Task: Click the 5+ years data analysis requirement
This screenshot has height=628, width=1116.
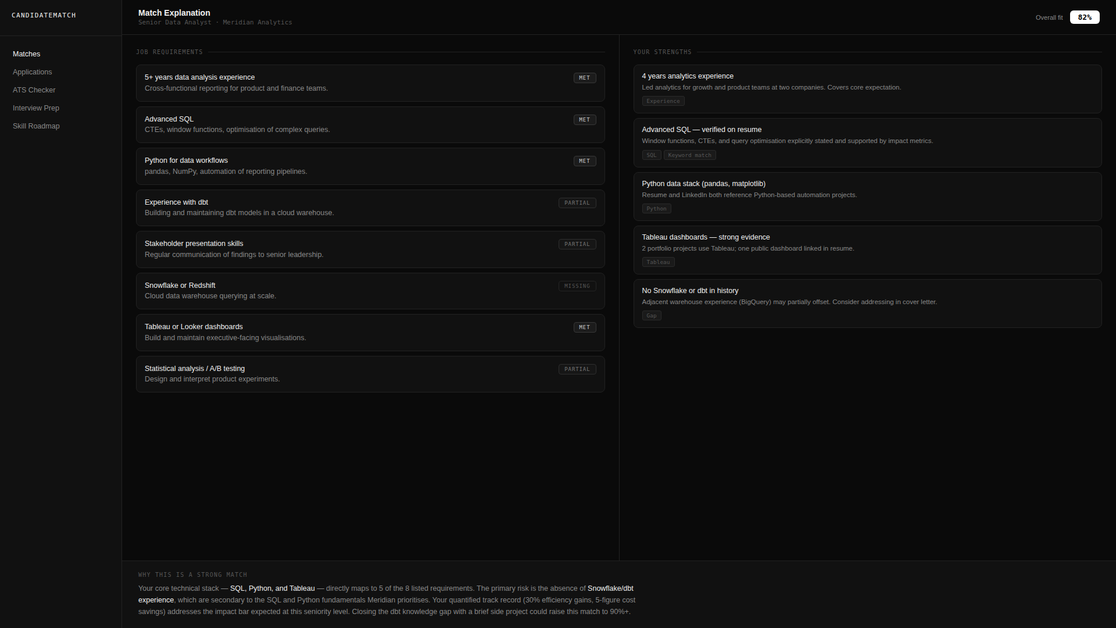Action: (x=370, y=83)
